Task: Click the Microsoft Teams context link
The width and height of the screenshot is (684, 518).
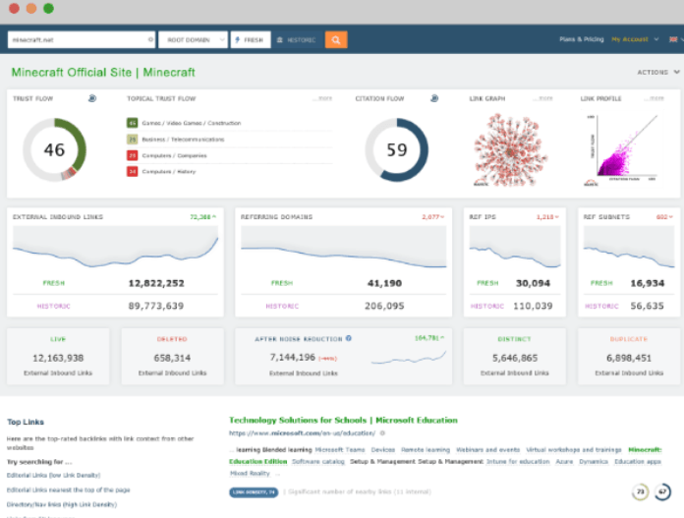Action: point(340,450)
